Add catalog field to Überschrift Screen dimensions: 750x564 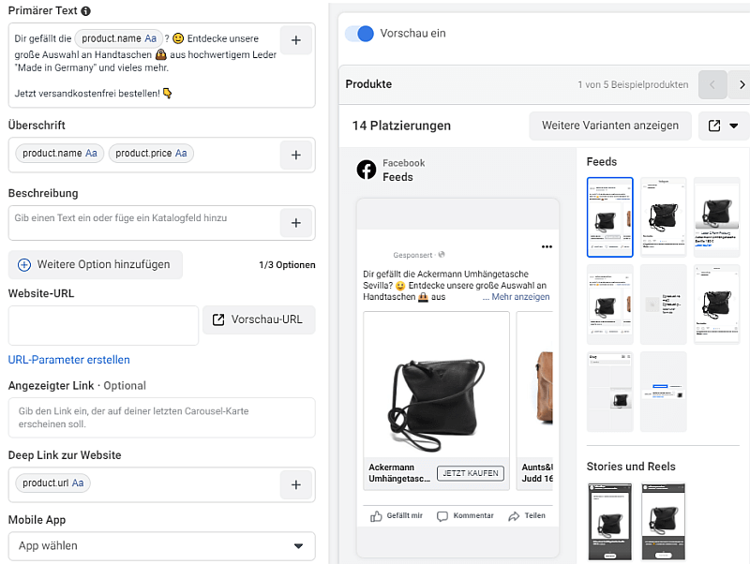pos(296,155)
